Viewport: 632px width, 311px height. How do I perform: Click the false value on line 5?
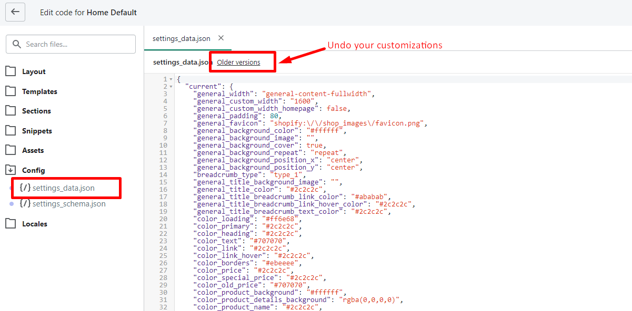tap(337, 109)
